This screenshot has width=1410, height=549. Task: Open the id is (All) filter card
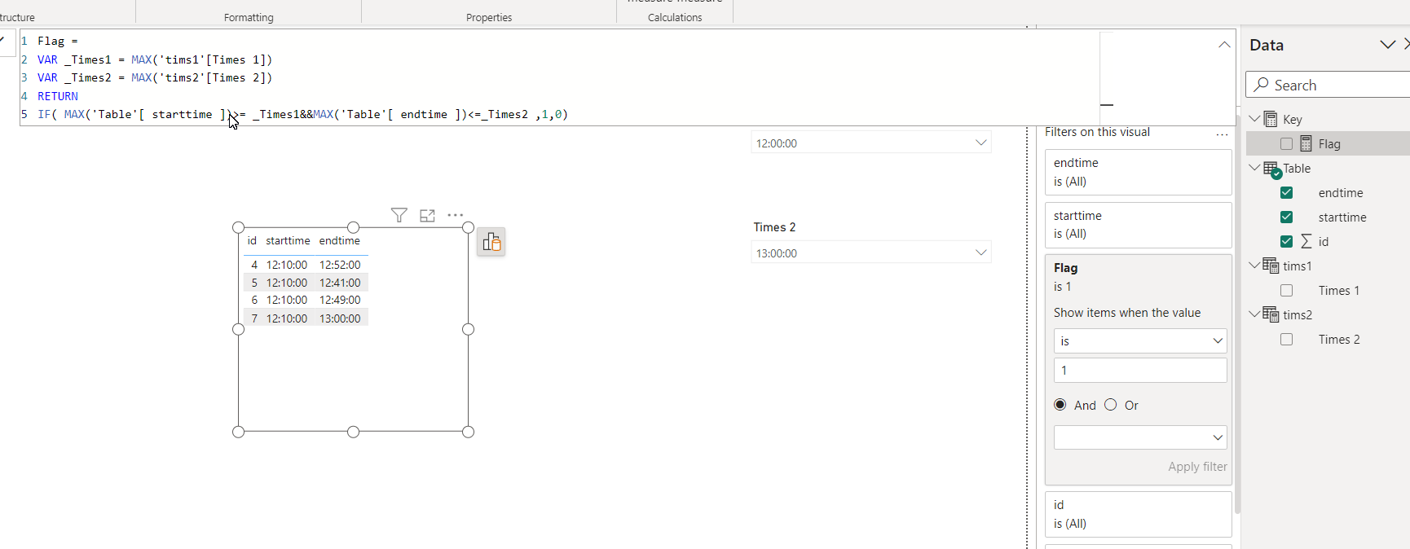(x=1138, y=514)
